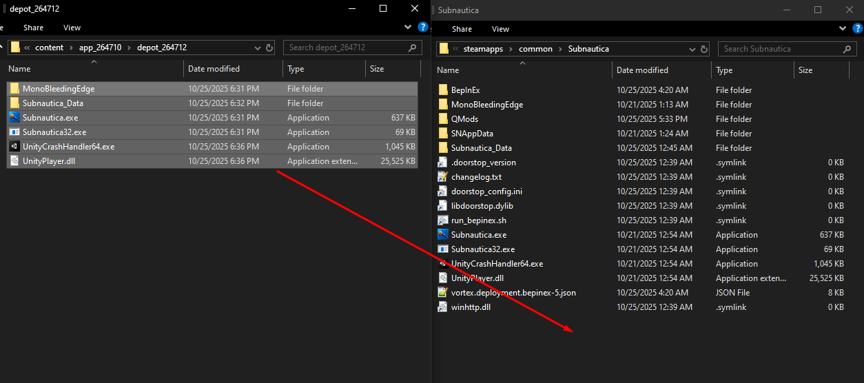Select SNAppData folder icon
Screen dimensions: 864x383
(443, 134)
